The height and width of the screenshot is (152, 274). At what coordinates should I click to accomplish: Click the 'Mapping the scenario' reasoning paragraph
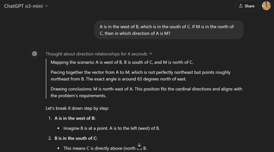122,62
